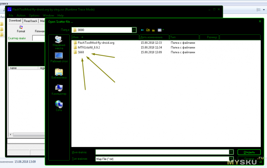
Task: Click the FlashToolMod title bar app icon
Action: click(10, 9)
